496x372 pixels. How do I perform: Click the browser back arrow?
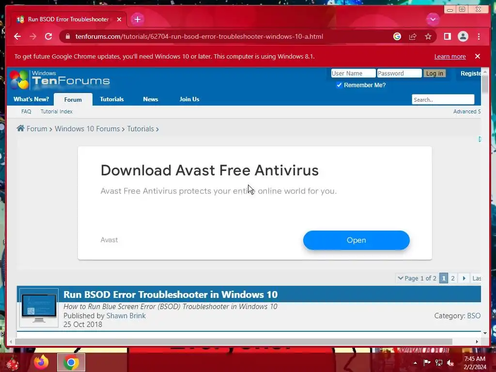(x=17, y=36)
